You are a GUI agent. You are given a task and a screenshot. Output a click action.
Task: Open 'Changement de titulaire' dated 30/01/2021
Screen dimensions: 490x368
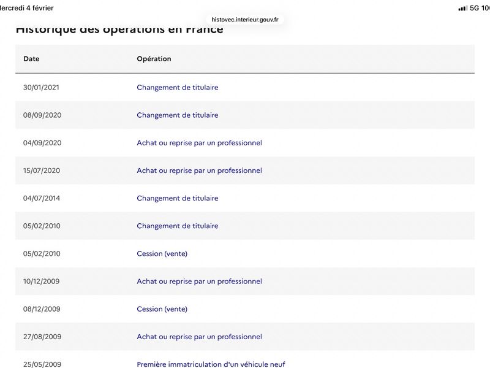pos(178,87)
